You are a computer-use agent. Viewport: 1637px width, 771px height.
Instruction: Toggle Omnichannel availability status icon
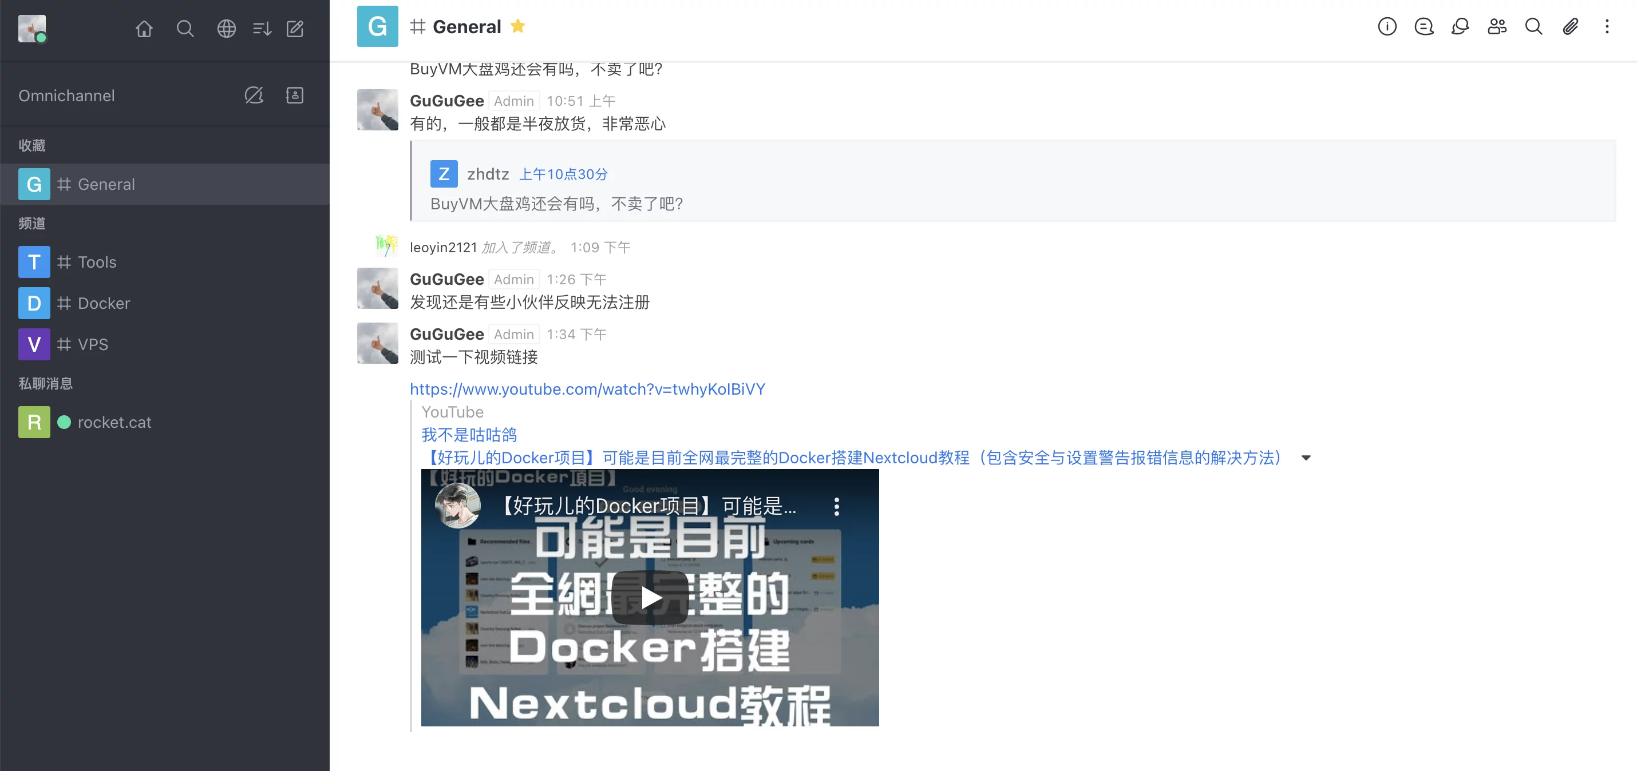tap(254, 96)
